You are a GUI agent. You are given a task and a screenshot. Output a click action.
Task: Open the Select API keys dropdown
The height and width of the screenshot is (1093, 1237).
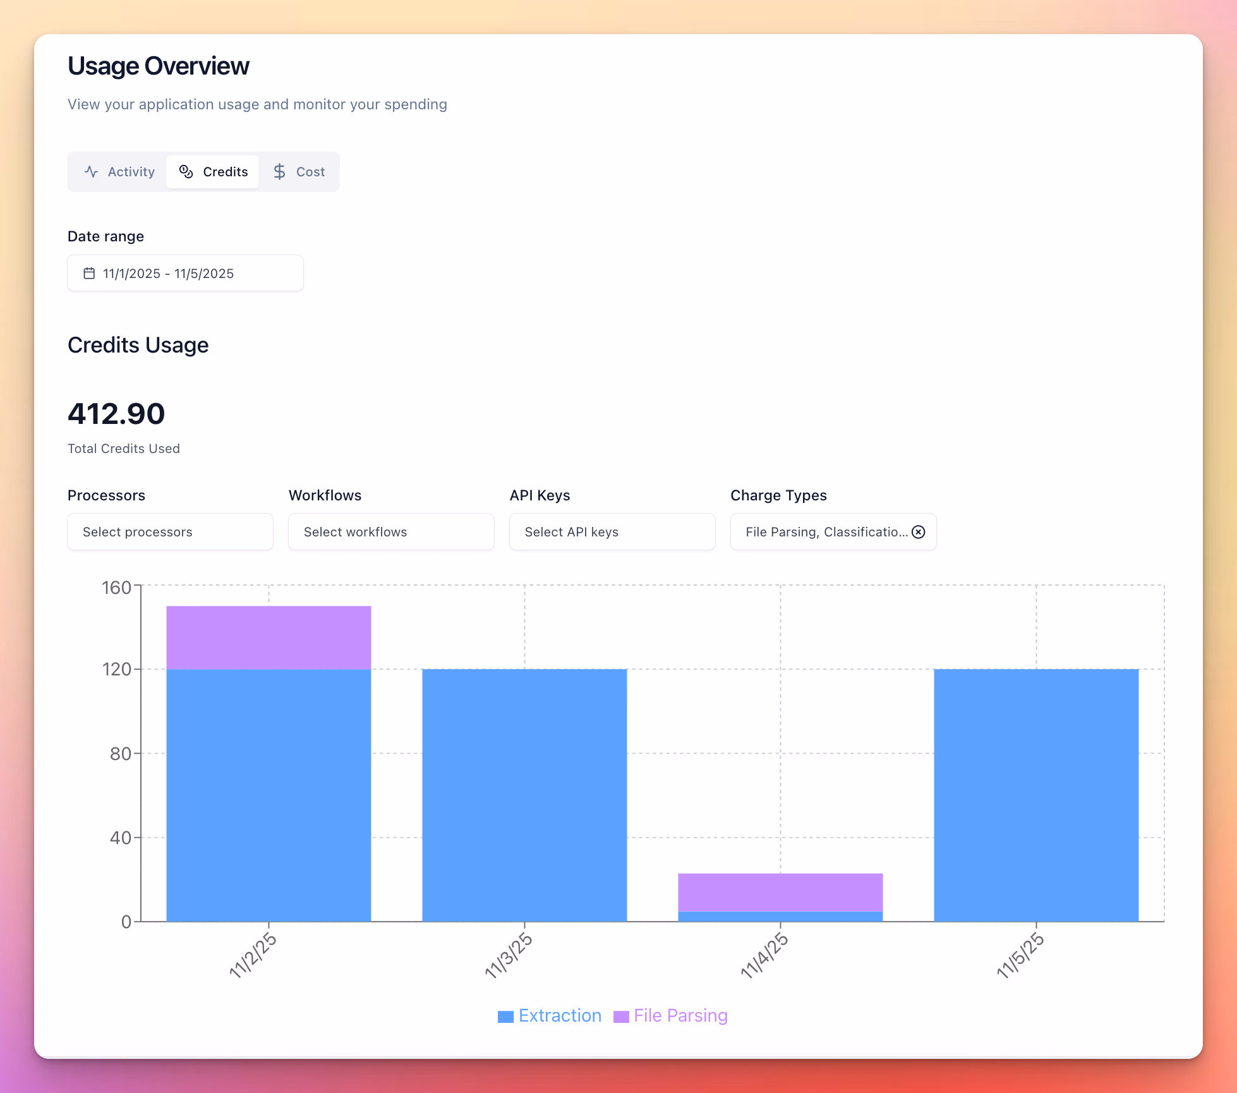[x=612, y=532]
